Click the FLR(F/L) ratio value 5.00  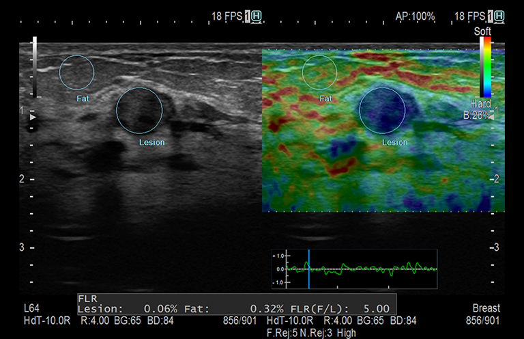point(381,309)
